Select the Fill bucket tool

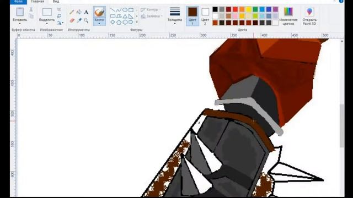tap(79, 12)
